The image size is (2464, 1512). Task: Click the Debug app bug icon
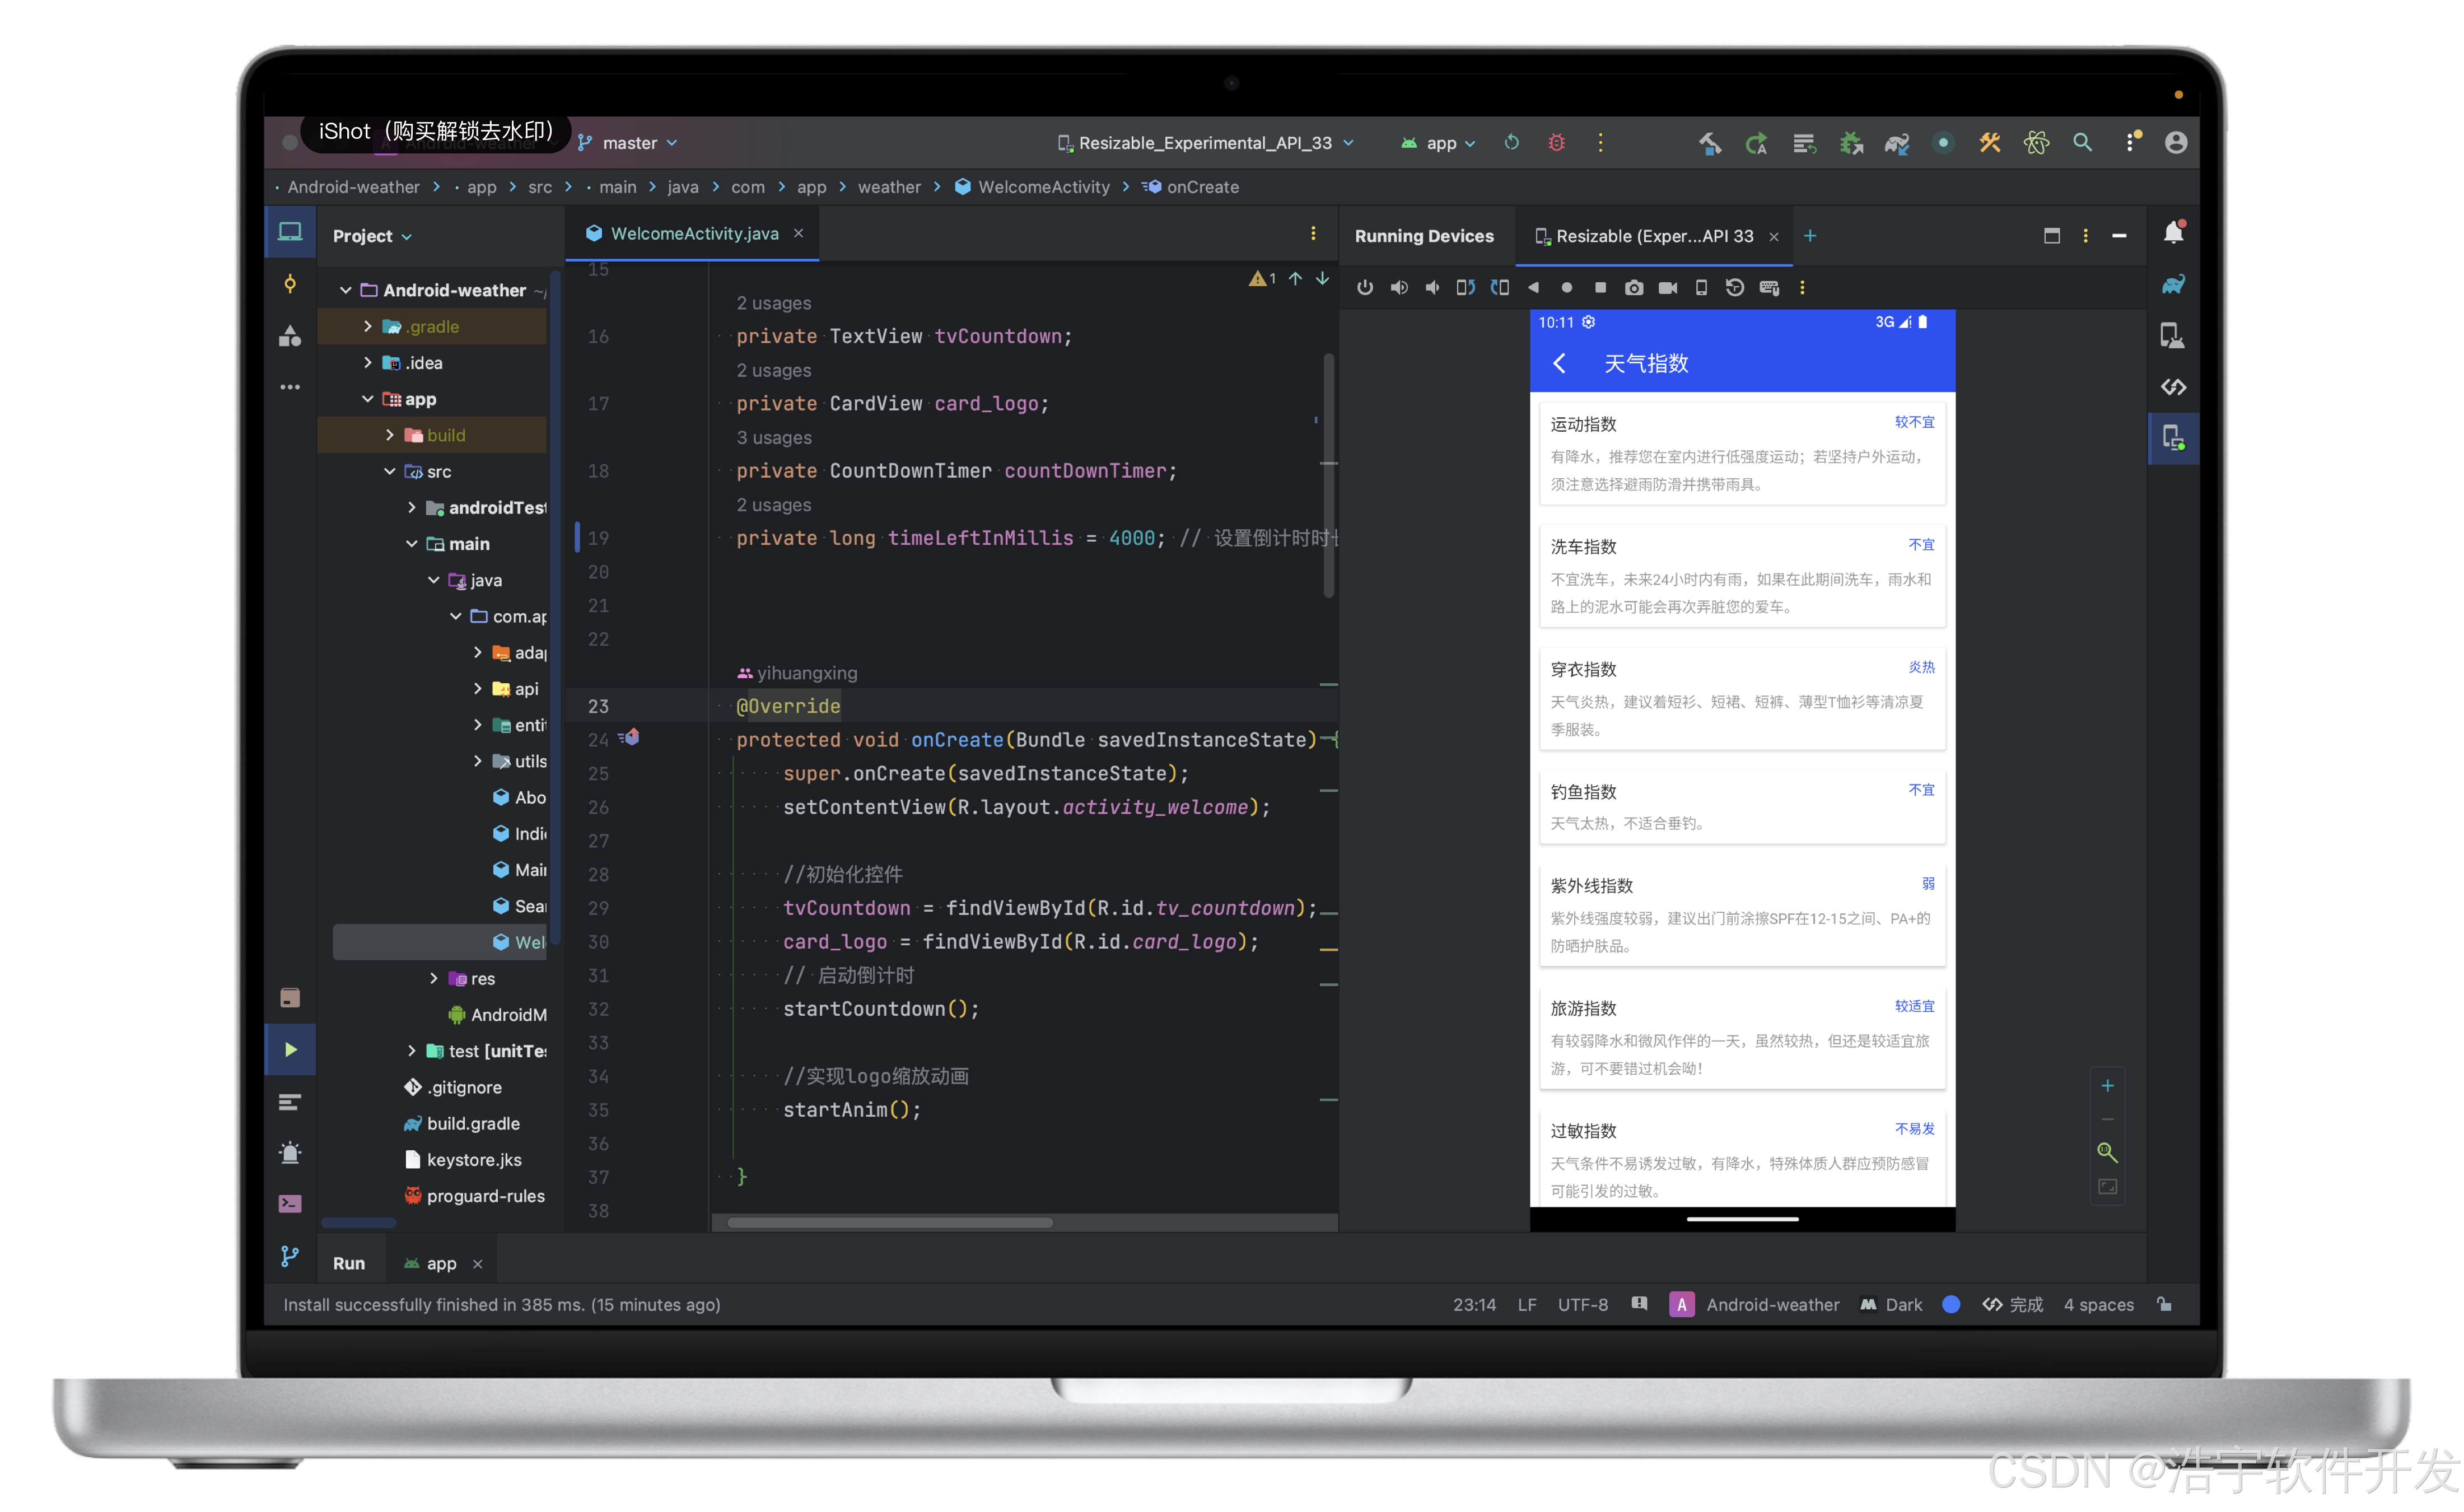[1557, 143]
